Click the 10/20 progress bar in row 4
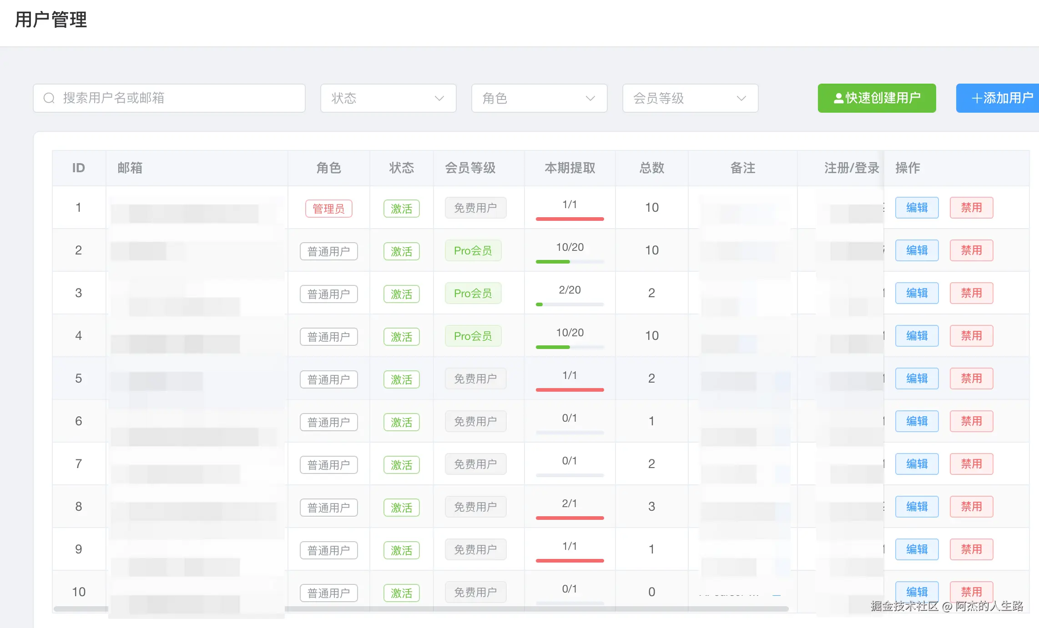The width and height of the screenshot is (1039, 628). tap(570, 347)
